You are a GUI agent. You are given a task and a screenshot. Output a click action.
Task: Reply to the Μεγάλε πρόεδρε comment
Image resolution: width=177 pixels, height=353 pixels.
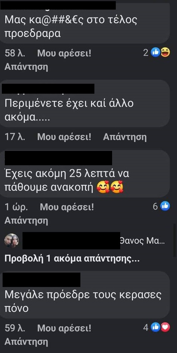(26, 342)
